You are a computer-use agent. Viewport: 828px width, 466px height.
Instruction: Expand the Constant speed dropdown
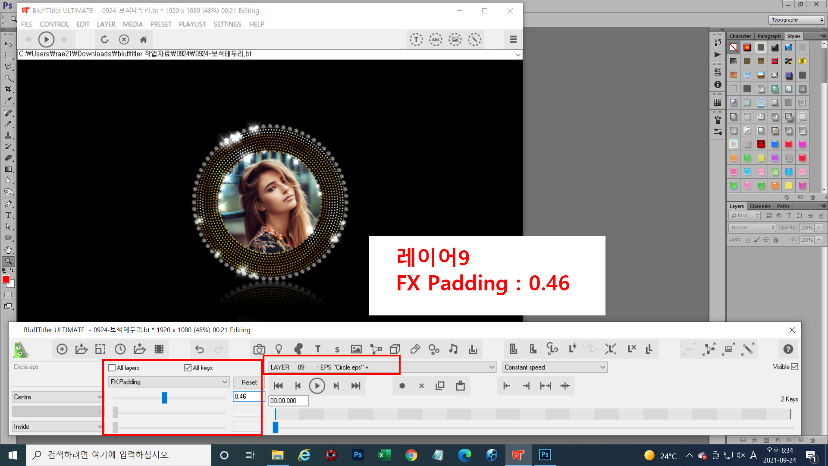click(555, 367)
